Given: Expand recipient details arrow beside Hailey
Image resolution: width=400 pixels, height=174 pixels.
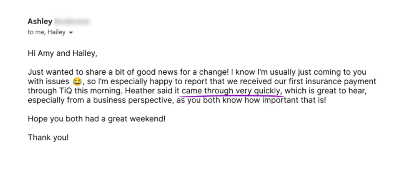Looking at the screenshot, I should coord(71,33).
